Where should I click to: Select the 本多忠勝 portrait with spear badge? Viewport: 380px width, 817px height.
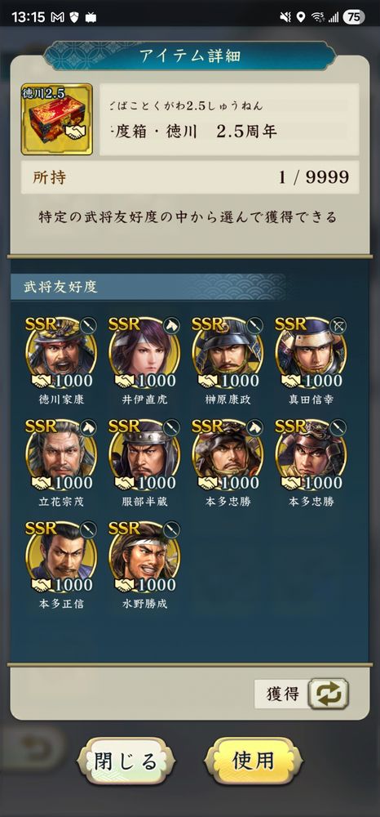[x=311, y=455]
